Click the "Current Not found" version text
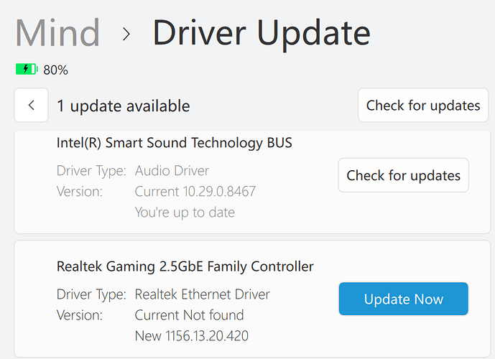 [190, 315]
